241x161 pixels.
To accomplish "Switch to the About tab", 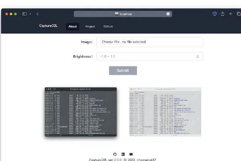I will coord(73,27).
